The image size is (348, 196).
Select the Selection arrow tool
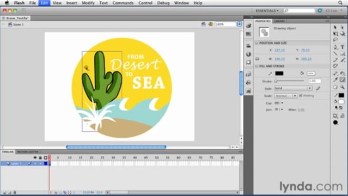[335, 27]
